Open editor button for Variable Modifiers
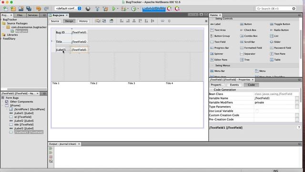 (x=297, y=103)
